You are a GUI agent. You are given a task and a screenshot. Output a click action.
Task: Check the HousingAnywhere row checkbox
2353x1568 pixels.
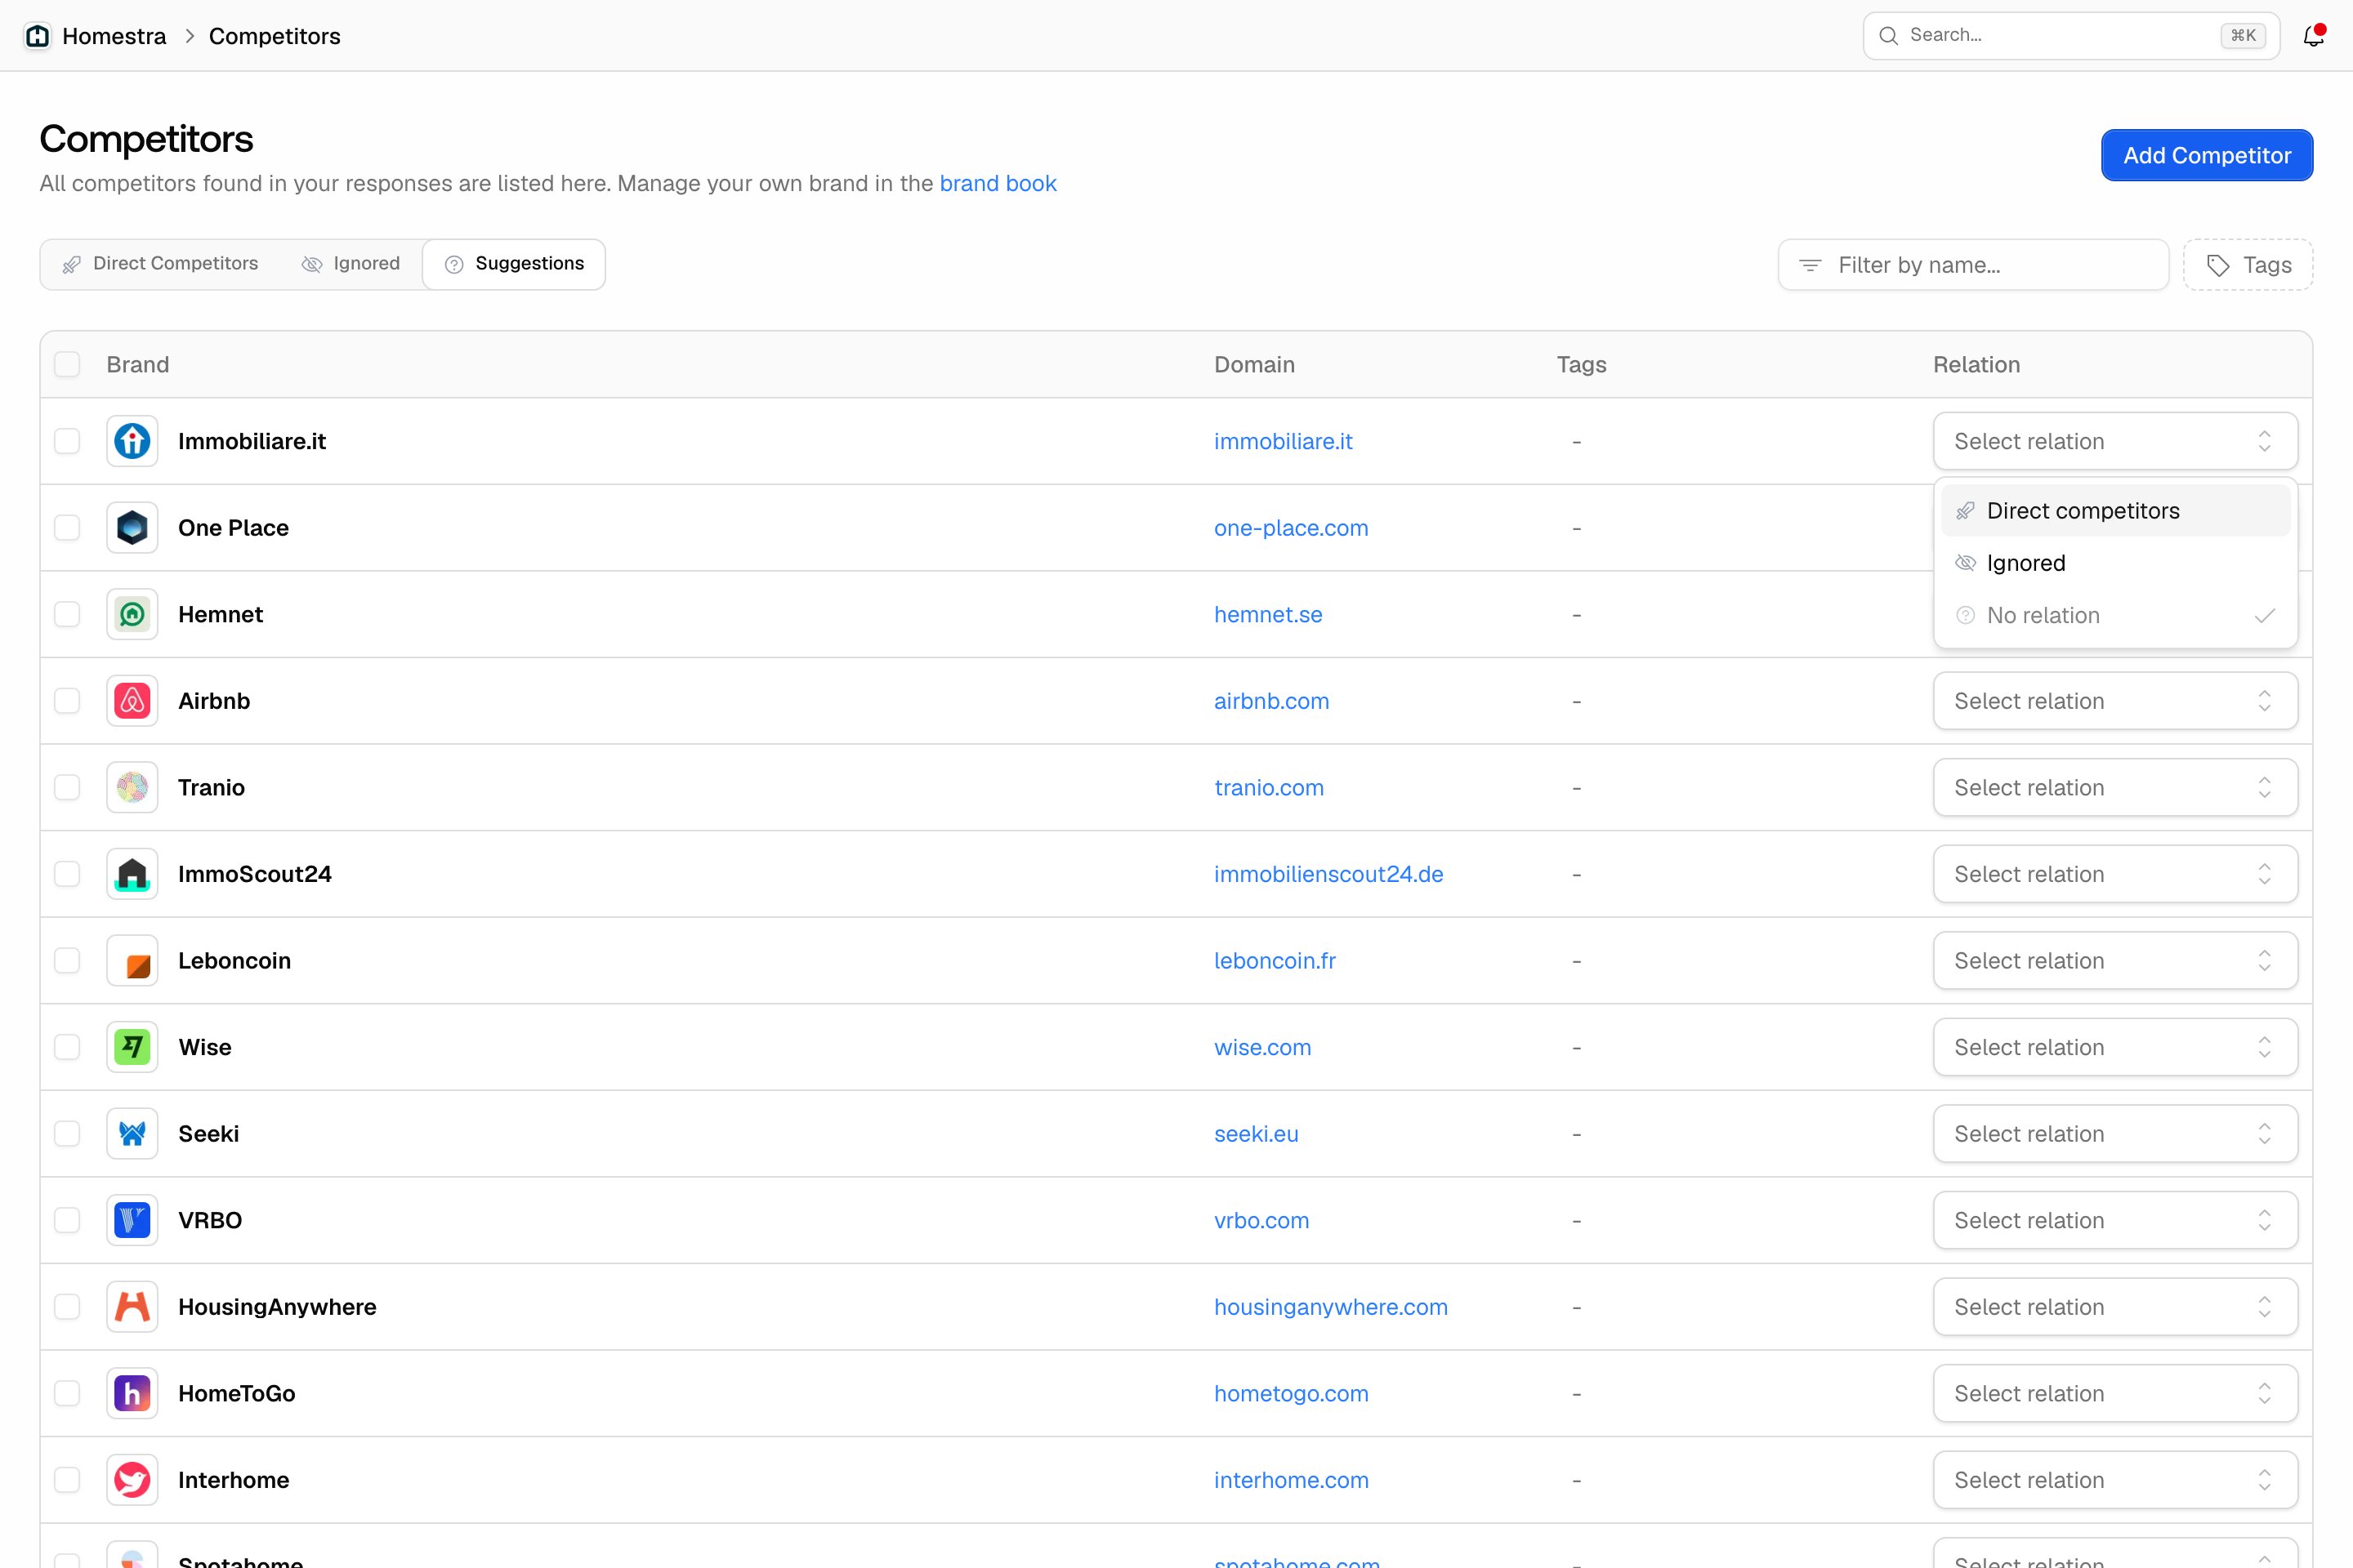pos(67,1307)
